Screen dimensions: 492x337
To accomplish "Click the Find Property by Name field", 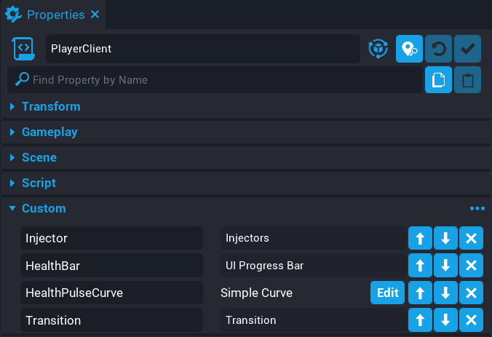I will coord(218,80).
